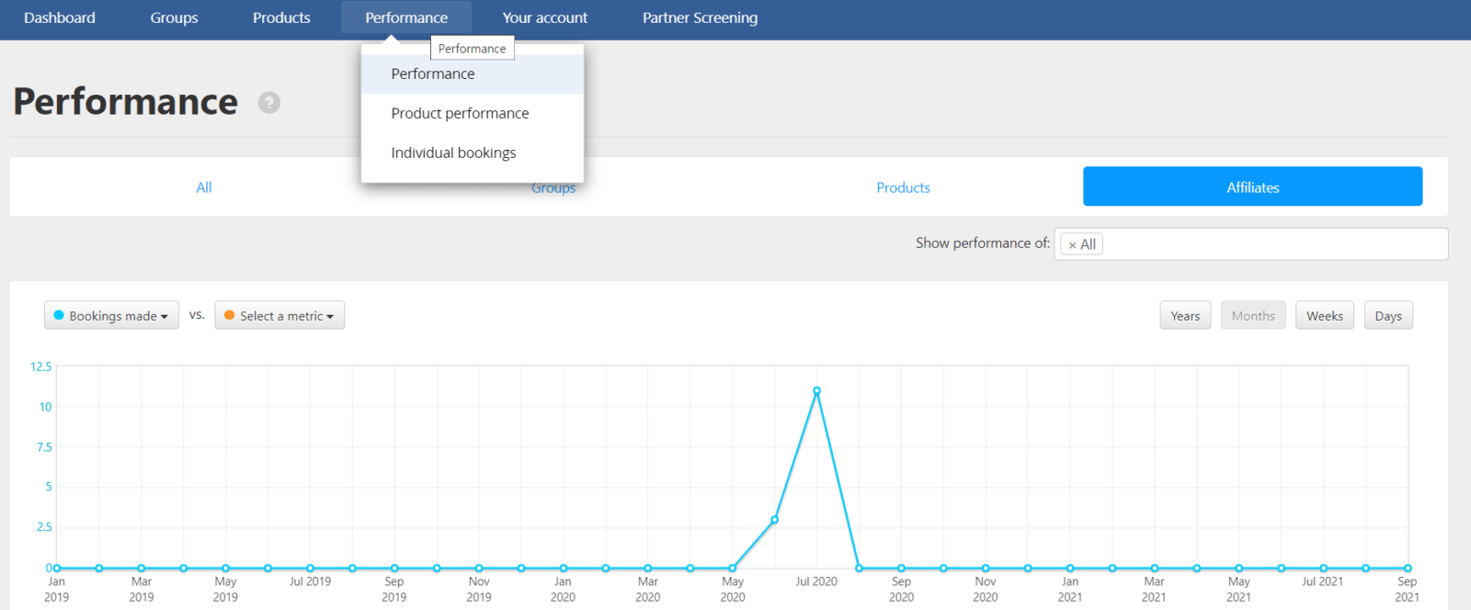Click the Jul 2020 peak data point

[x=816, y=391]
